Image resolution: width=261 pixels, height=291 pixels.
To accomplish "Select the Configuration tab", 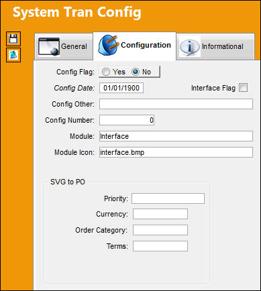I will click(135, 46).
